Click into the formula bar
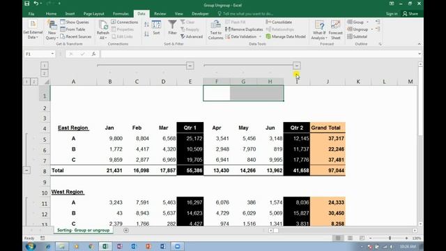446x251 pixels. pyautogui.click(x=259, y=54)
